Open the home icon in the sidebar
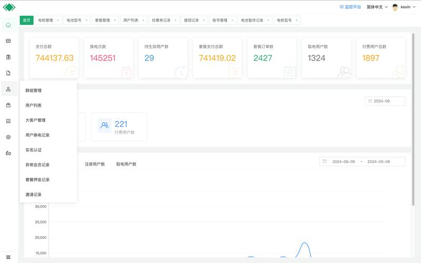The image size is (421, 263). click(x=8, y=25)
